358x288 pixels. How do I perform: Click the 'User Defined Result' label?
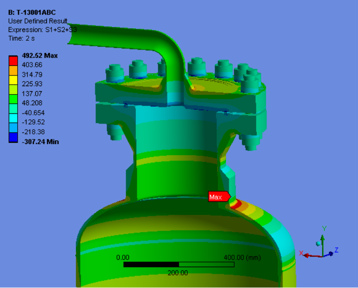pyautogui.click(x=38, y=21)
